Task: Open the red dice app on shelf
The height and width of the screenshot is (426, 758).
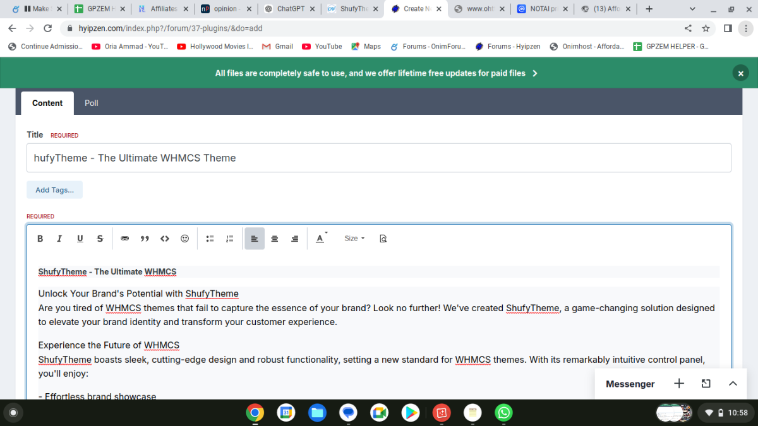Action: tap(441, 413)
